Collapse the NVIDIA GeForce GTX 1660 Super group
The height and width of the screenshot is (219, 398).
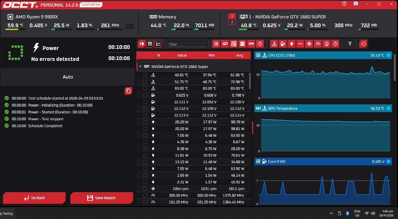pos(140,67)
